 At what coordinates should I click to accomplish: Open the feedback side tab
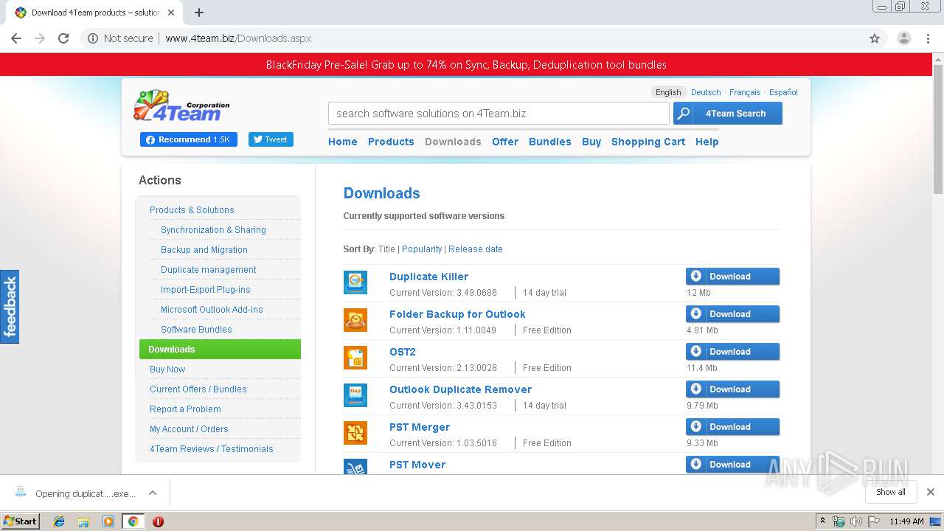tap(10, 307)
